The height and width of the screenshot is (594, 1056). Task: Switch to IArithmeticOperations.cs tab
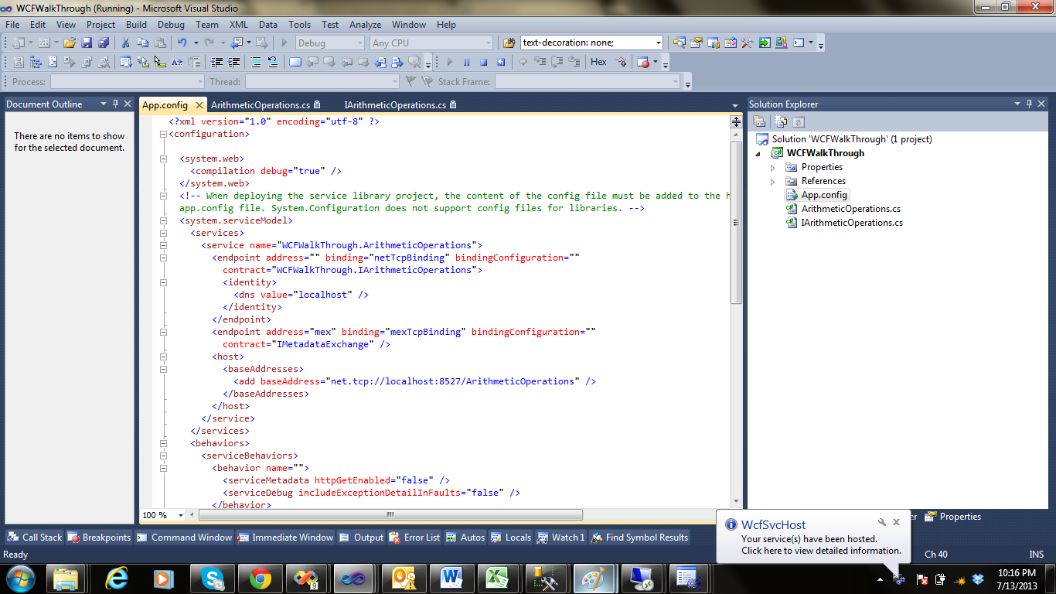point(395,104)
